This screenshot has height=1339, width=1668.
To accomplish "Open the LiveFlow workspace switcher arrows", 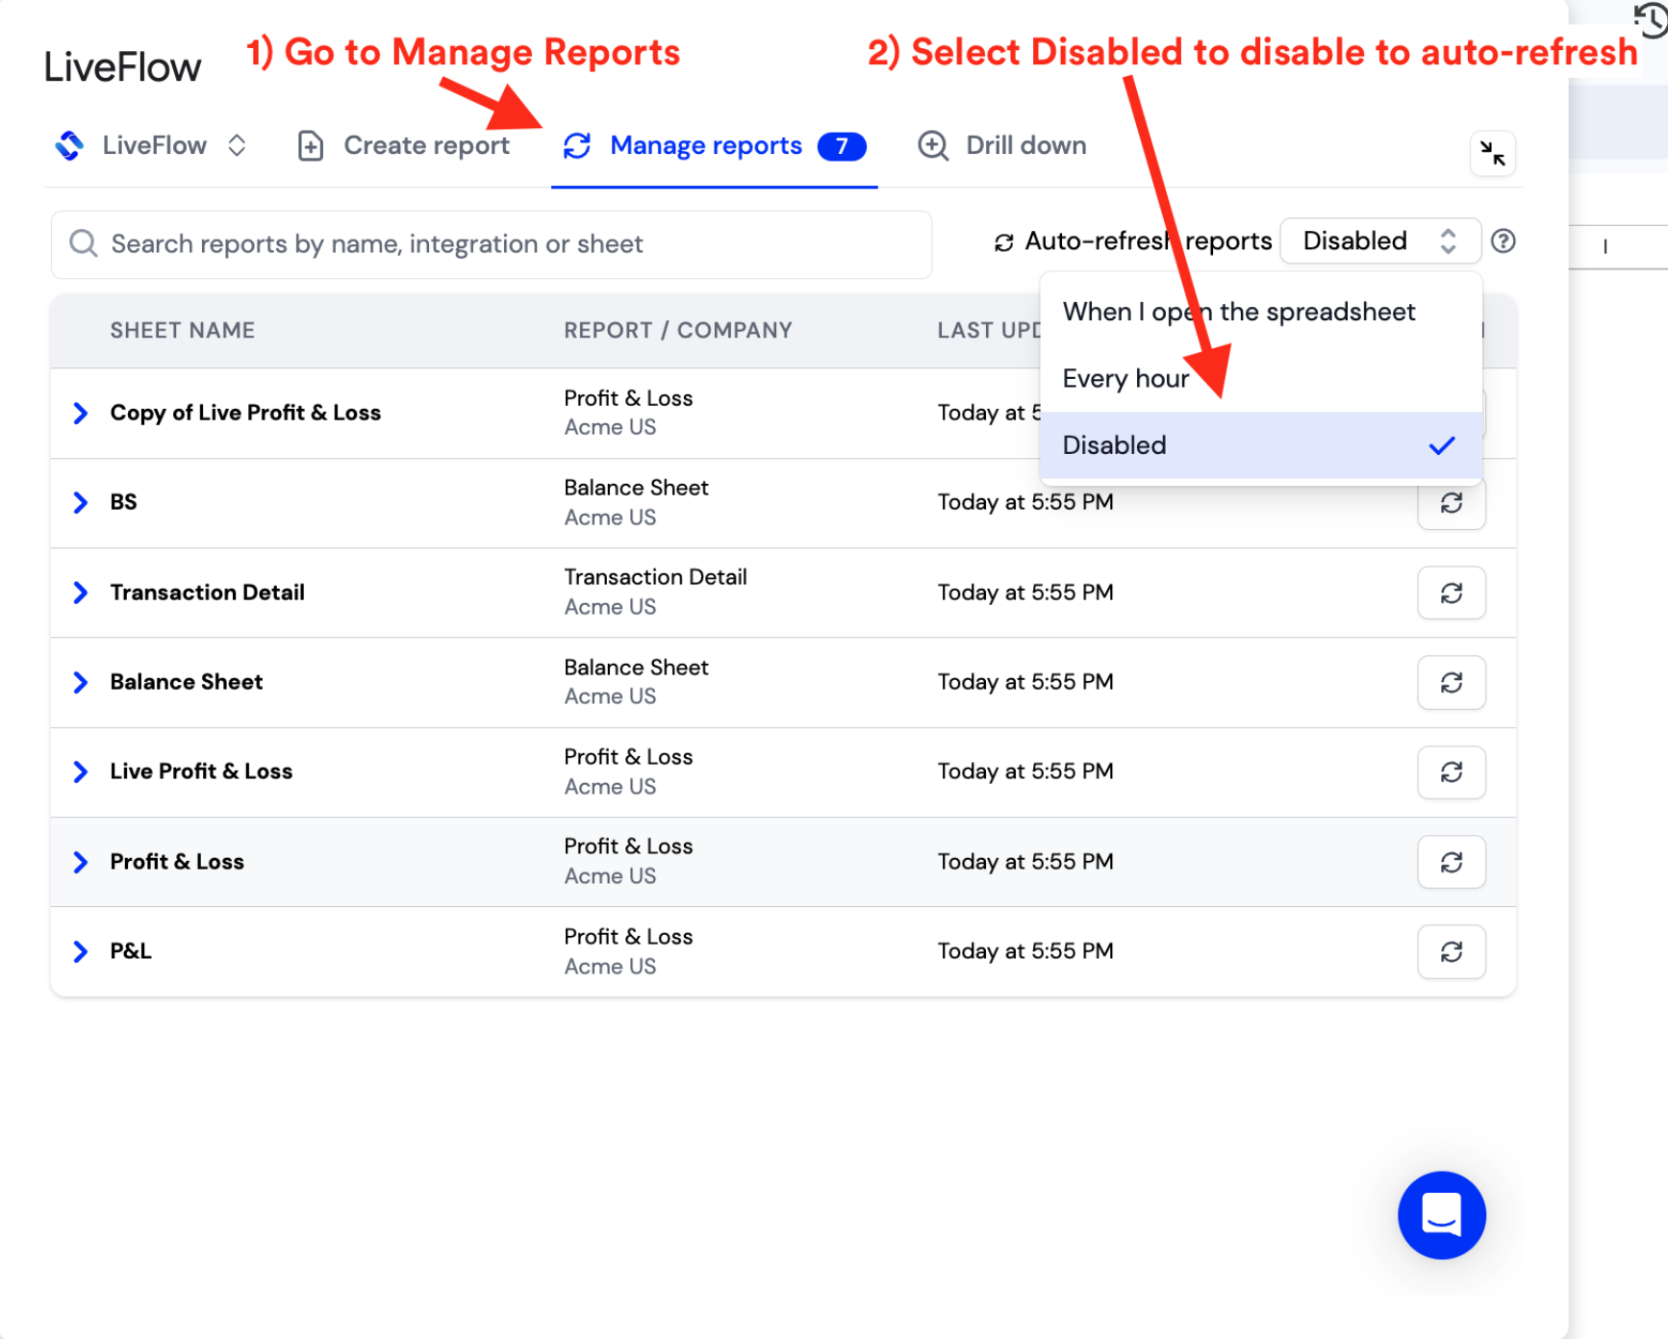I will (237, 145).
